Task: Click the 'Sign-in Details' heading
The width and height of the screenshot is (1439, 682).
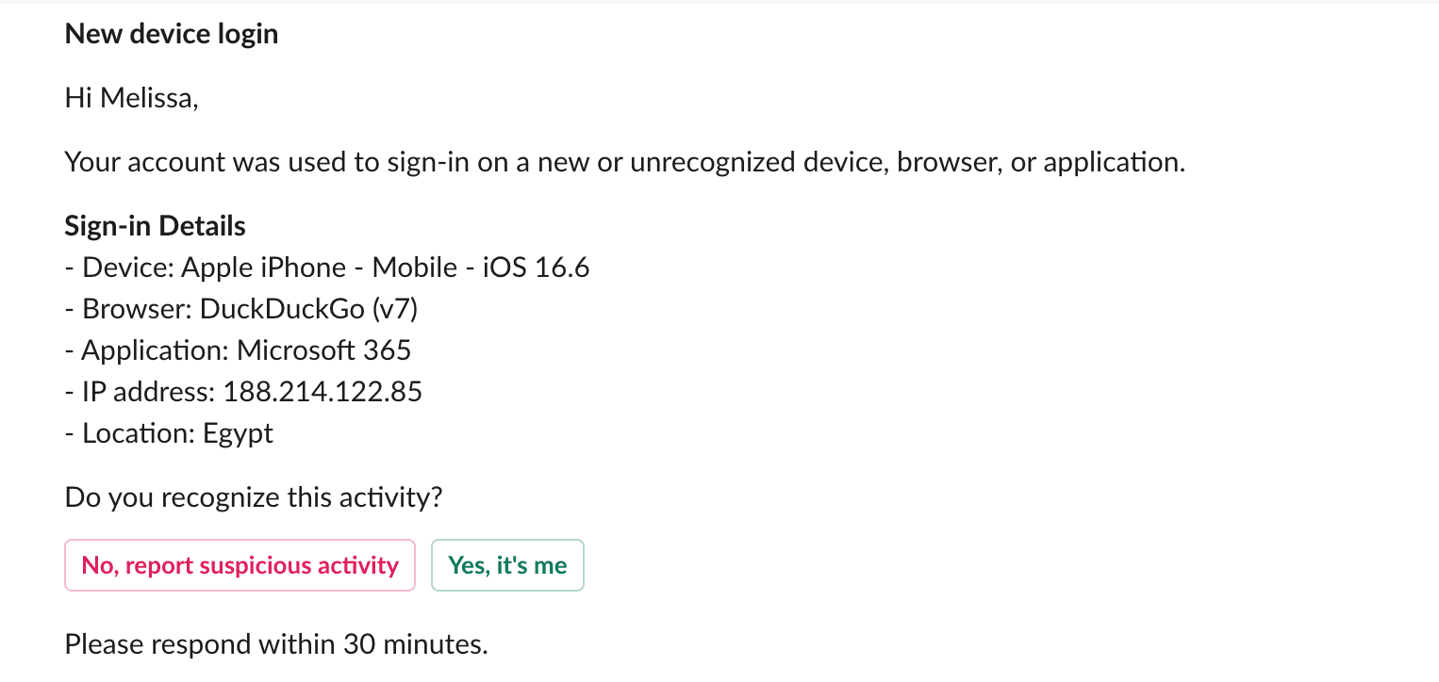Action: click(x=156, y=226)
